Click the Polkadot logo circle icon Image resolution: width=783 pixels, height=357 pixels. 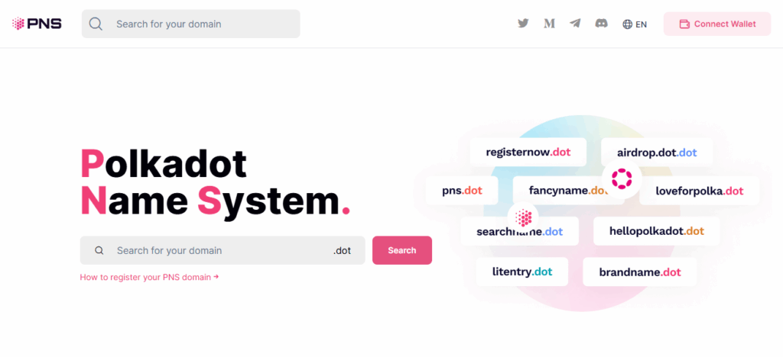(622, 178)
